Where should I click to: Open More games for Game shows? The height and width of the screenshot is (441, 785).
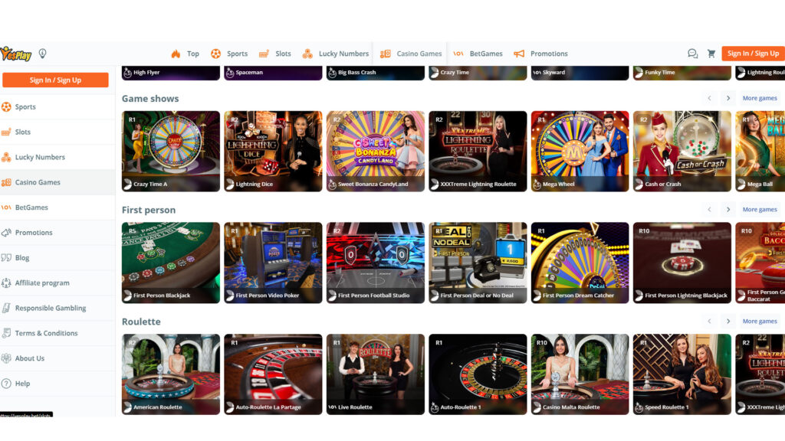pyautogui.click(x=760, y=99)
